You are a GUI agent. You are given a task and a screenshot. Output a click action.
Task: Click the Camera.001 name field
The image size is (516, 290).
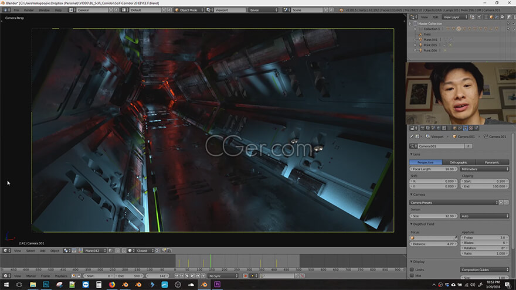coord(441,146)
